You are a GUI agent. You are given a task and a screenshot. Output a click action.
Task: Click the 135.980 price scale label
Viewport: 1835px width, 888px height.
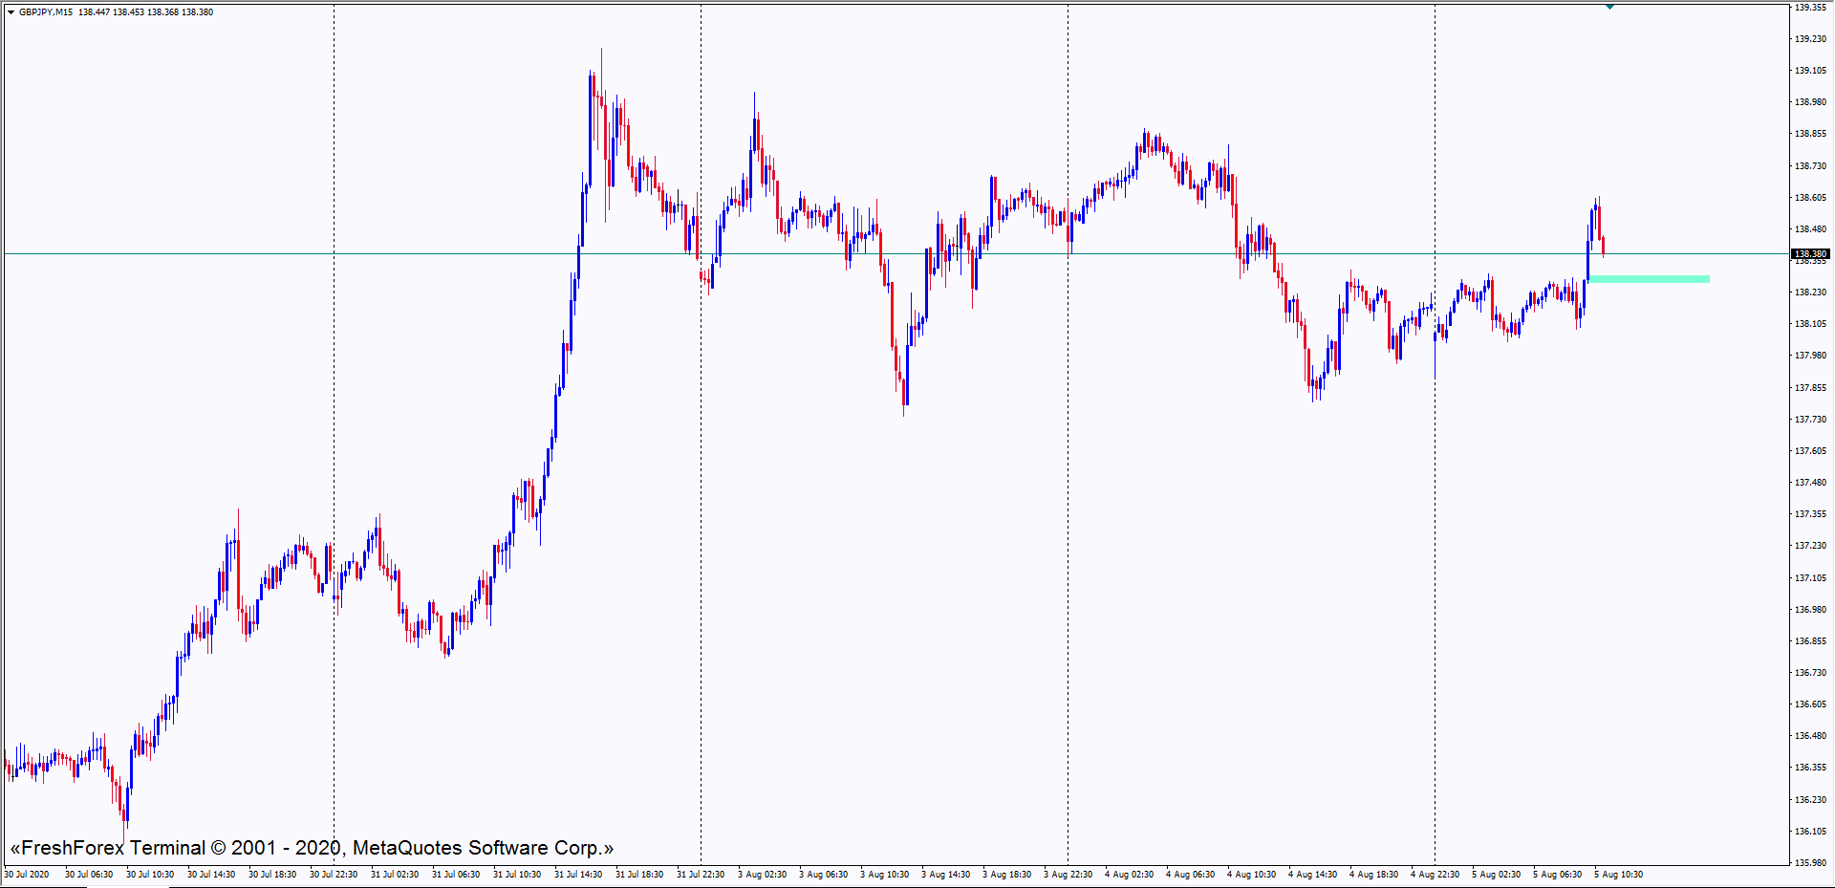point(1809,862)
